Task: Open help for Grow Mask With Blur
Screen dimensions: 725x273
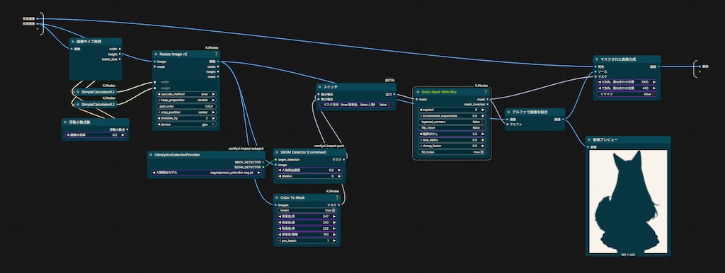Action: [x=486, y=91]
